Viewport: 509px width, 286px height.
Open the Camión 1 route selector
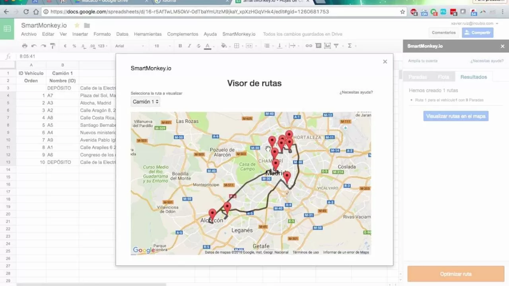(x=146, y=102)
